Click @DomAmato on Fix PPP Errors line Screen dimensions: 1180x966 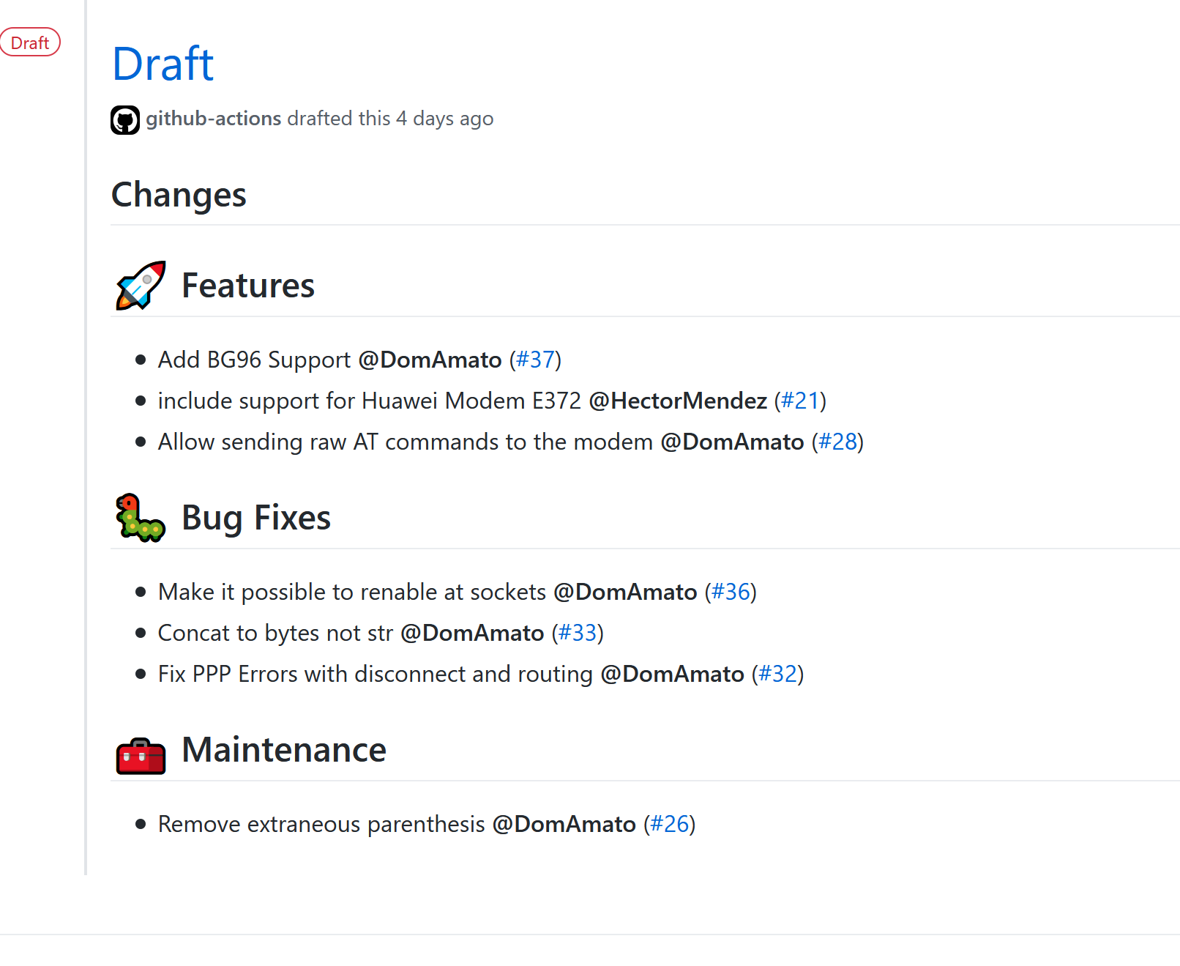click(x=672, y=674)
